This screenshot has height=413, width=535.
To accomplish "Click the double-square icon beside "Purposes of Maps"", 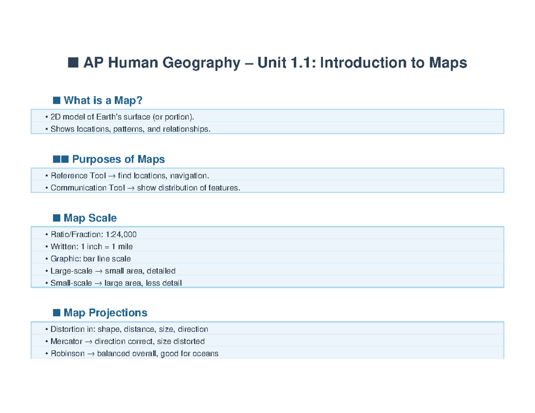I will click(60, 159).
